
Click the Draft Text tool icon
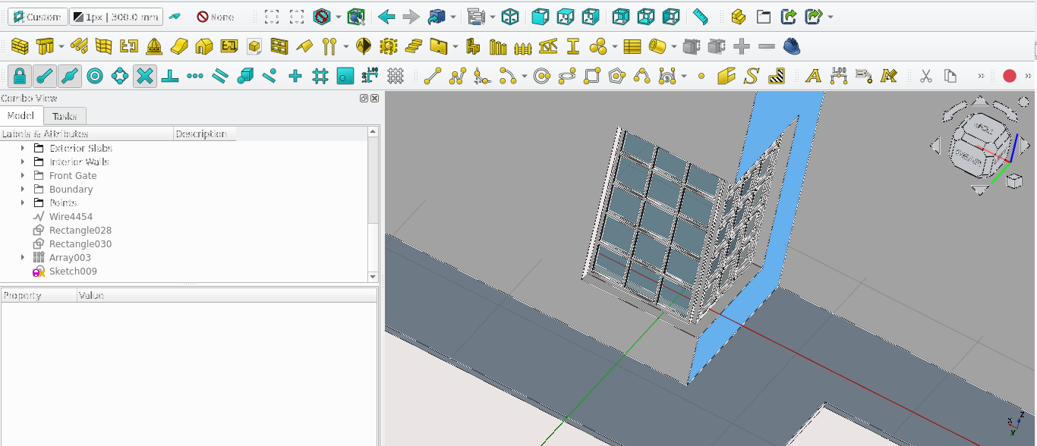point(813,76)
